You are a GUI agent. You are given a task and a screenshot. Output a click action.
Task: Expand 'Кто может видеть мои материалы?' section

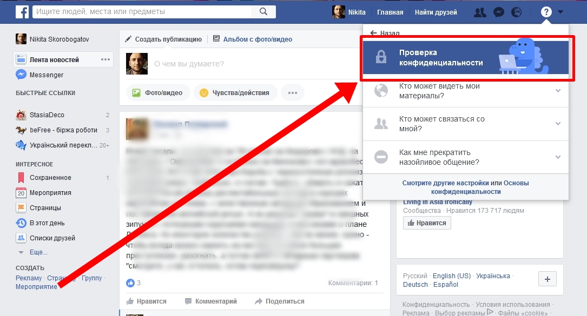(x=465, y=91)
